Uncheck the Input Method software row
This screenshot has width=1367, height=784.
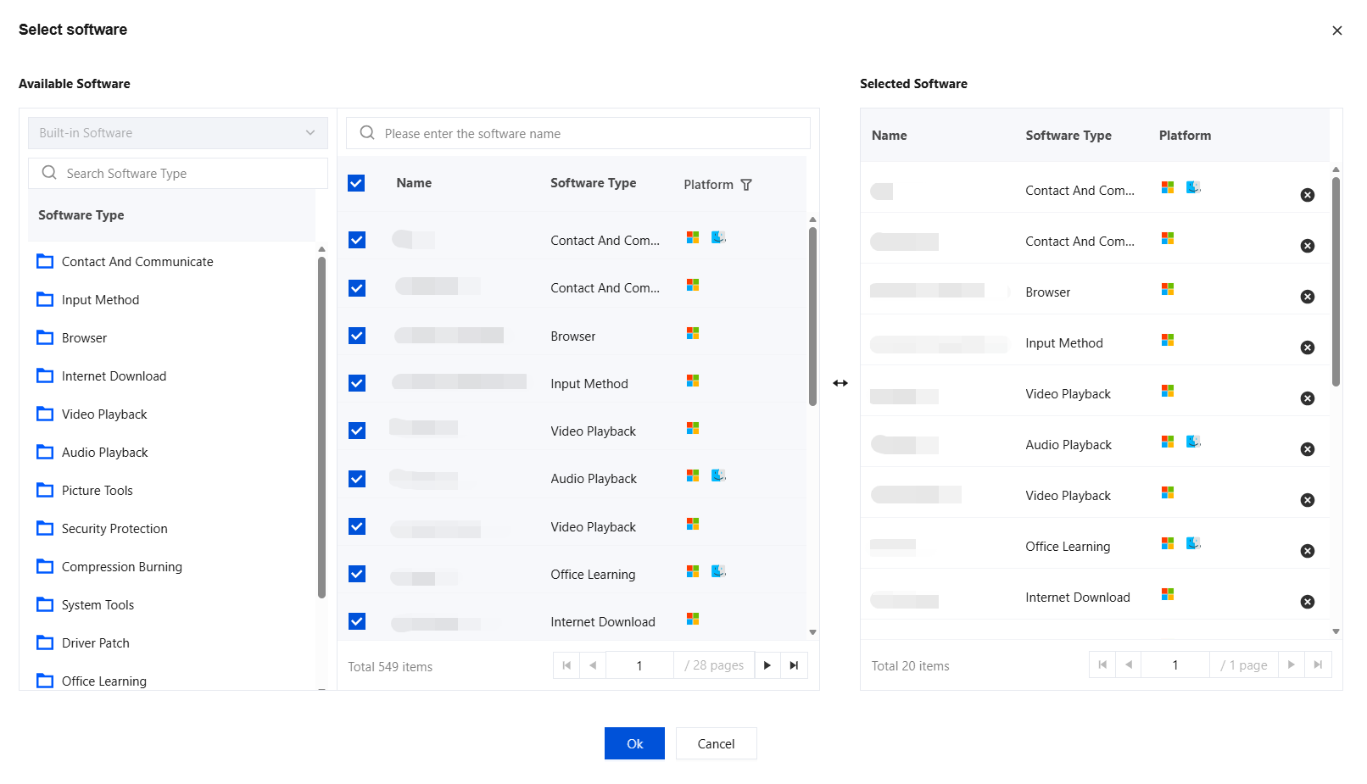(357, 383)
